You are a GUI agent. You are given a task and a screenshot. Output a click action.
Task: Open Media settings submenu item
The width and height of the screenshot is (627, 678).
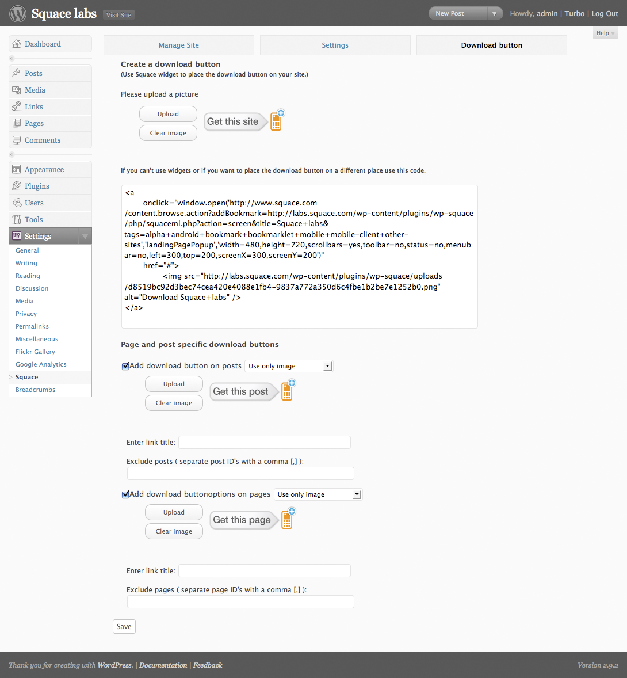click(x=25, y=301)
